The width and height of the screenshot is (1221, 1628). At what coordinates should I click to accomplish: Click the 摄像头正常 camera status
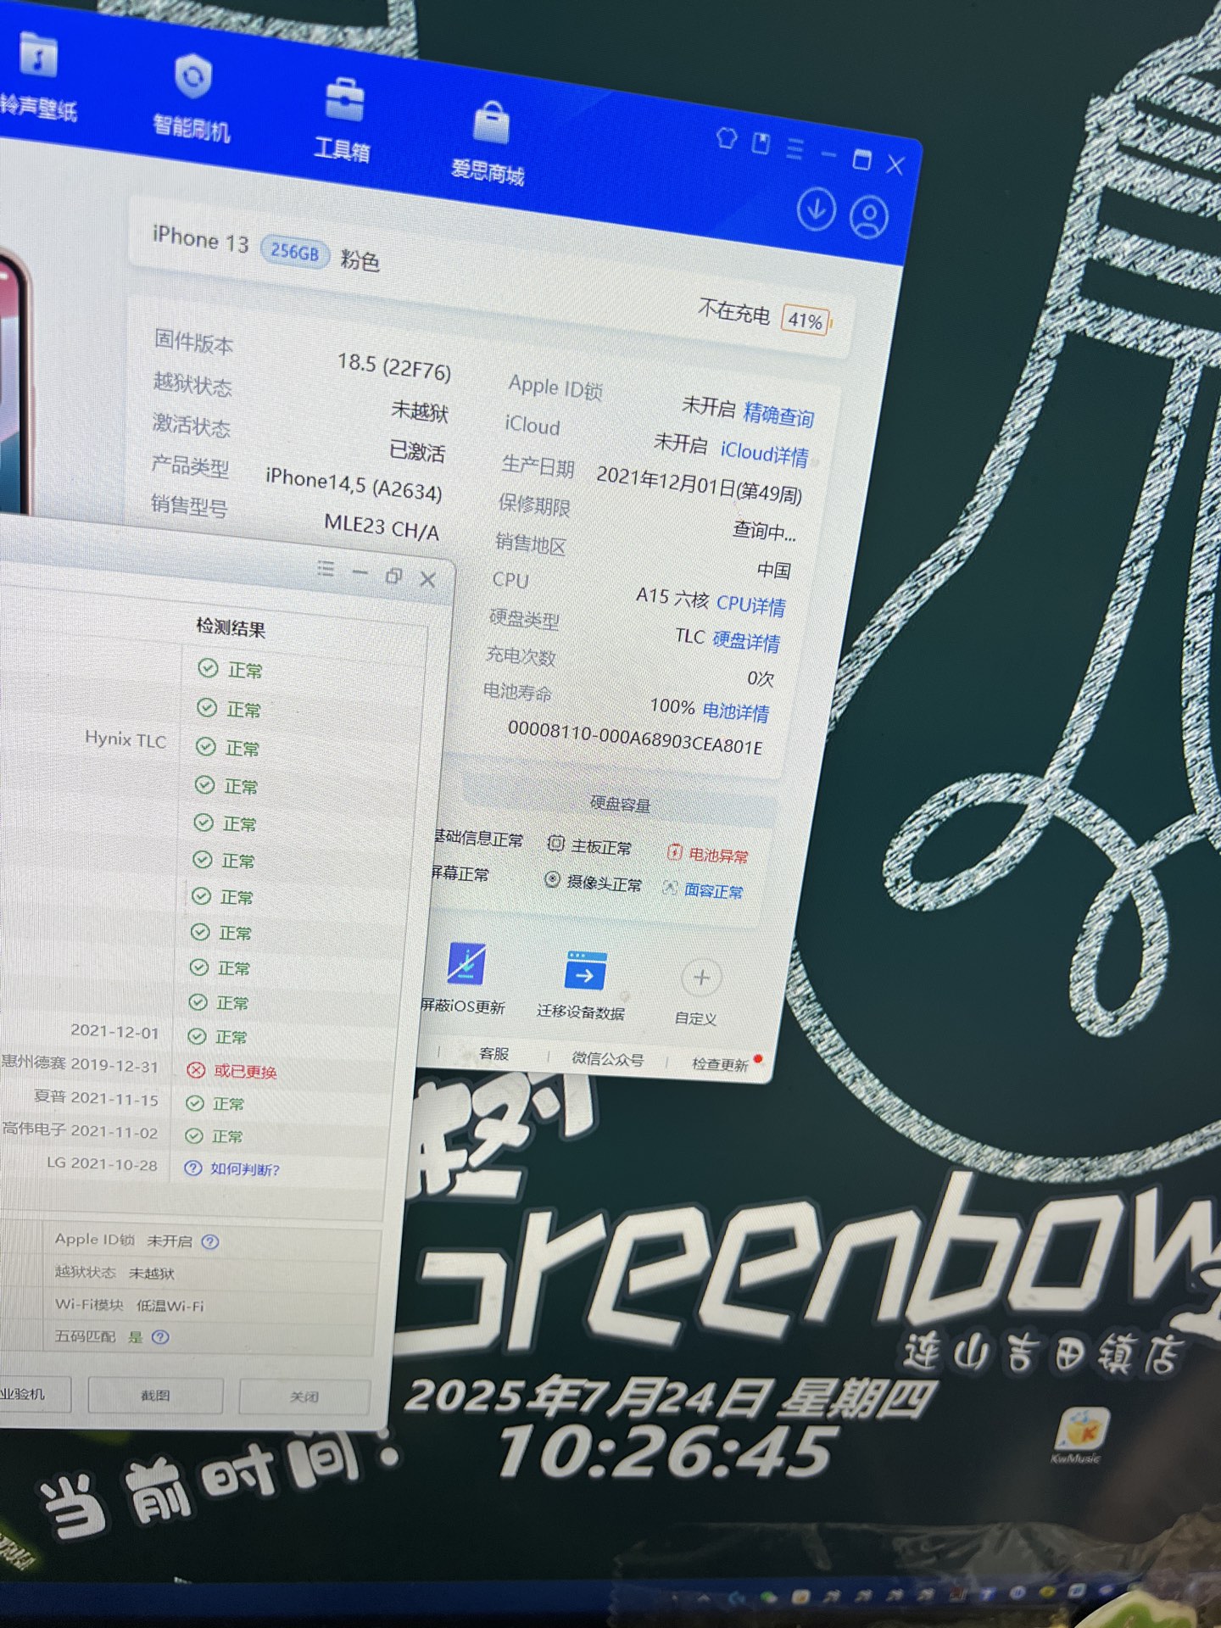pos(593,883)
